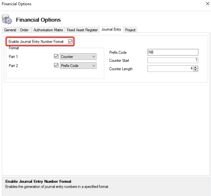Switch to the Project tab
Viewport: 211px width, 196px height.
pyautogui.click(x=130, y=30)
